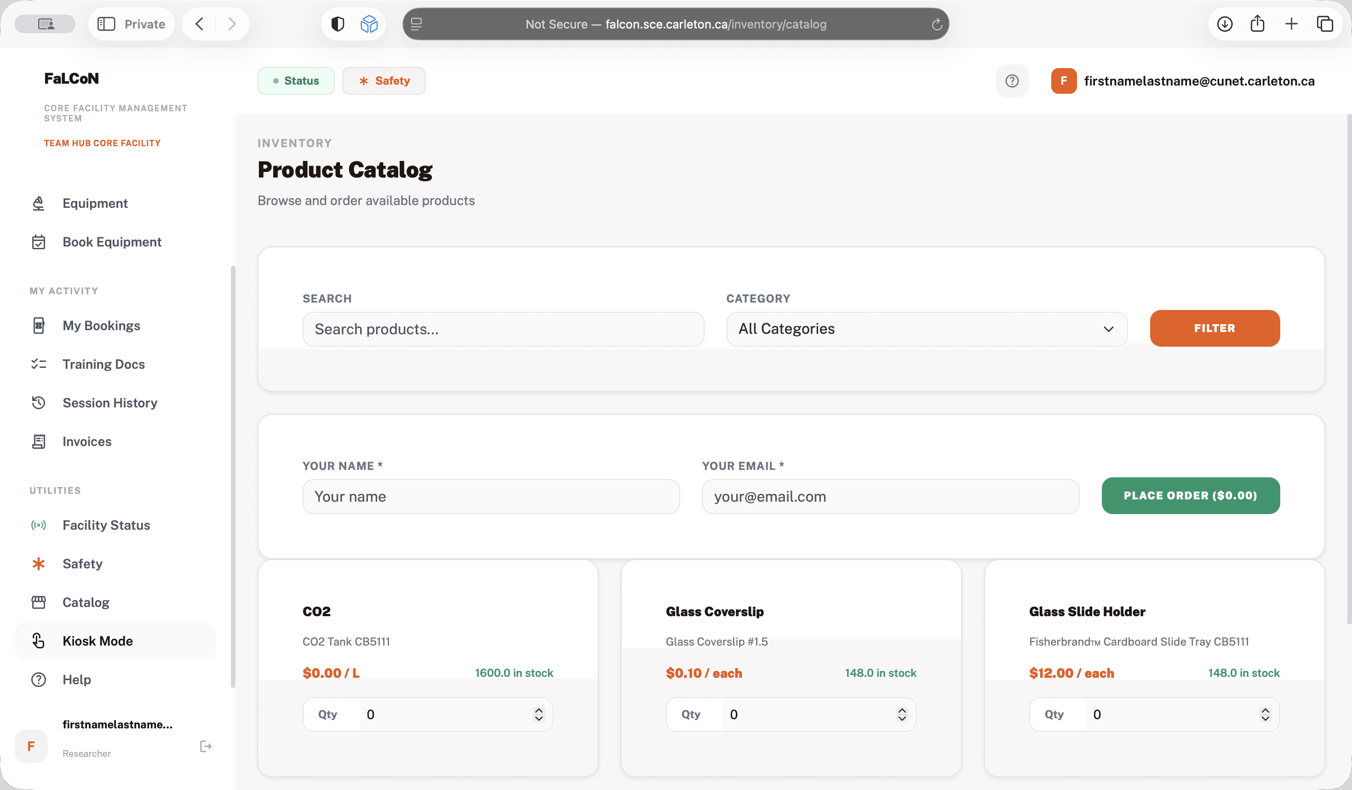Go to My Bookings

click(101, 326)
